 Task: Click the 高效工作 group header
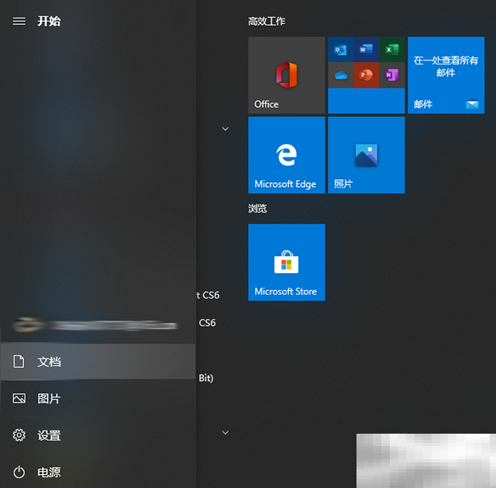click(x=267, y=22)
